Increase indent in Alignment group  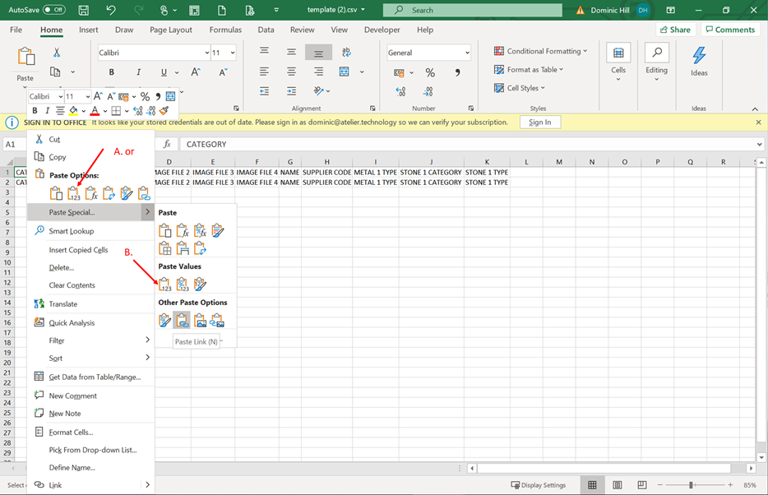coord(291,91)
